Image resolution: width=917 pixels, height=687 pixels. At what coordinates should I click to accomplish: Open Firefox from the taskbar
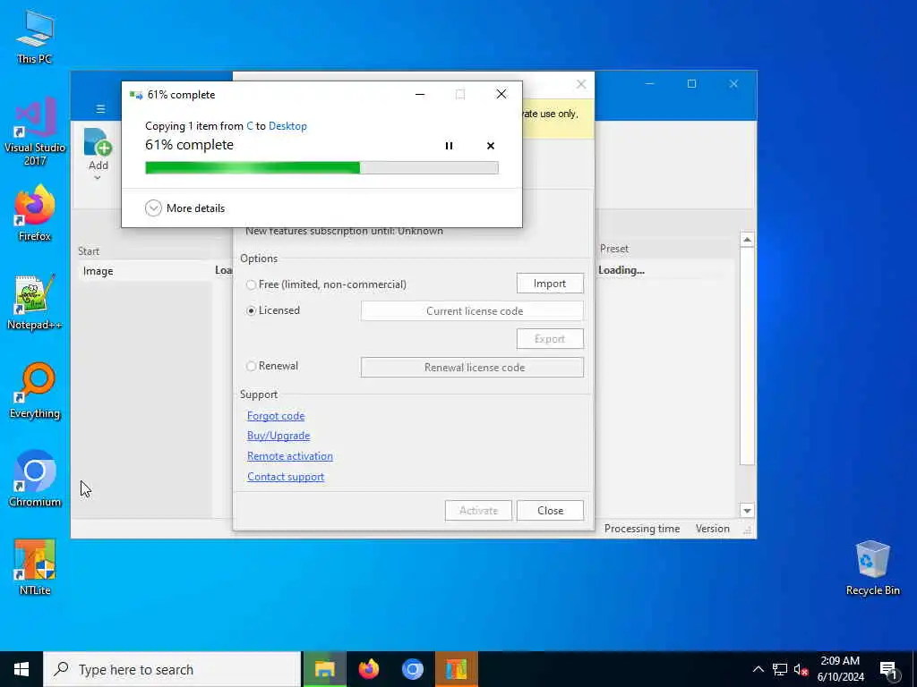click(368, 669)
